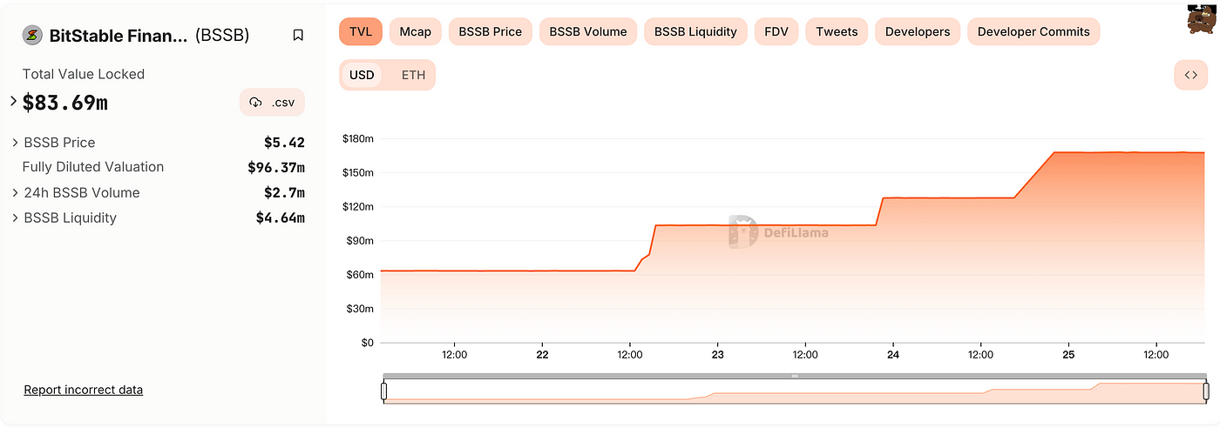Expand the Total Value Locked breakdown
The width and height of the screenshot is (1220, 428).
coord(14,102)
